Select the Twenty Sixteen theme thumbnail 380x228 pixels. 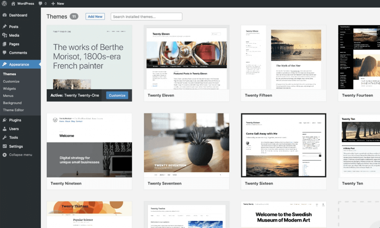[x=284, y=145]
